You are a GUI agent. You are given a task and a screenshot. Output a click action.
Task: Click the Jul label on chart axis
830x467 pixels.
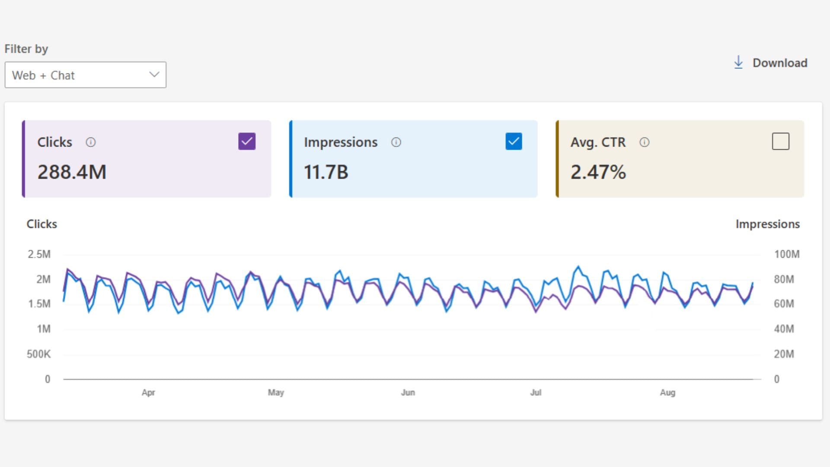[536, 393]
